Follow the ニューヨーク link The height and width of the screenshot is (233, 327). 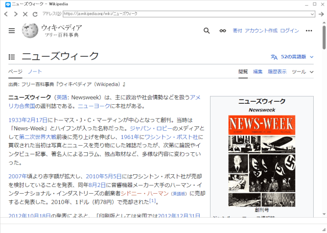point(94,106)
